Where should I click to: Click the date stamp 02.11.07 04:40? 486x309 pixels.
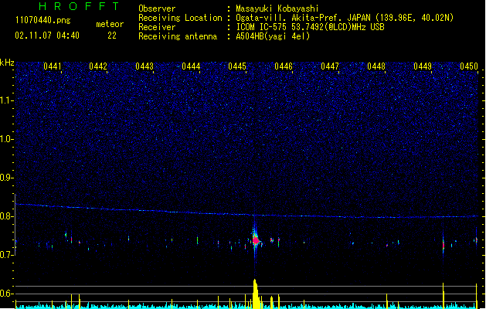click(x=47, y=36)
